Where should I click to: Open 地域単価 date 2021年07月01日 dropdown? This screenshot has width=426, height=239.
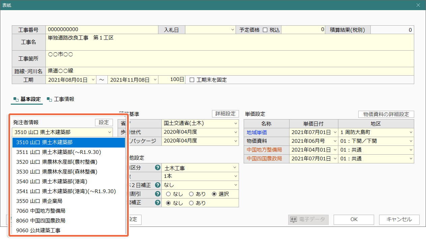point(335,132)
